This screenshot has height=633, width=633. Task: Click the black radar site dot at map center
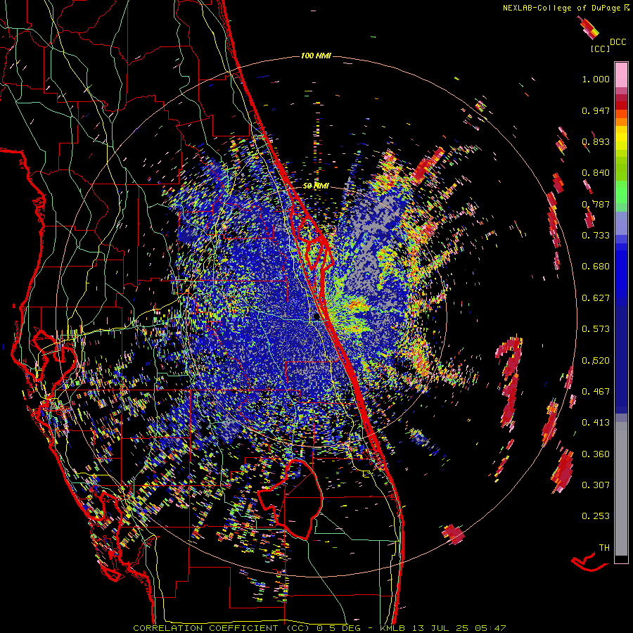[316, 317]
